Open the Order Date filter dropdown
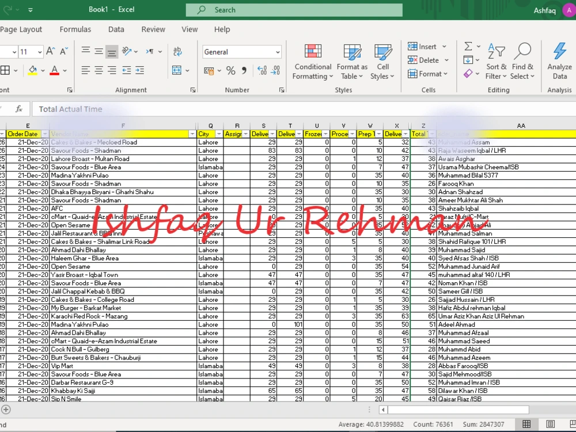576x432 pixels. coord(45,134)
